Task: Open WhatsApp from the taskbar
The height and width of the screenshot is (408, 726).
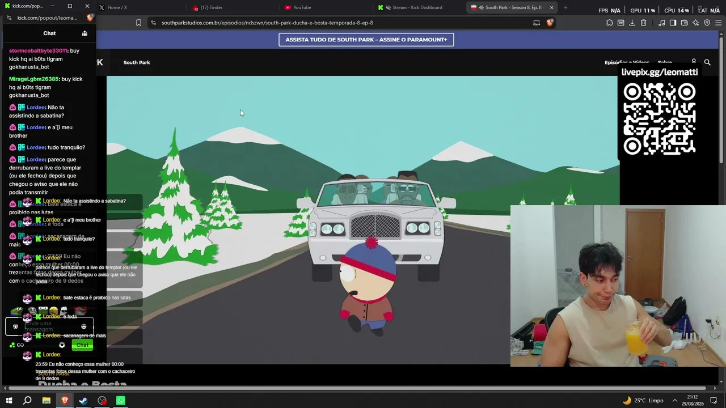Action: (x=121, y=401)
